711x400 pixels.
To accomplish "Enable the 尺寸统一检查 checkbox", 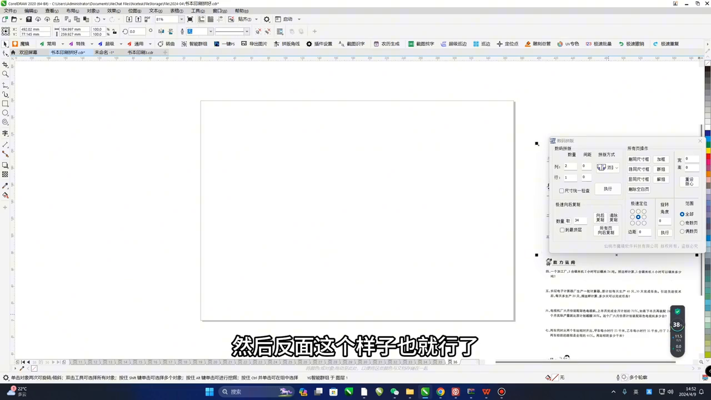I will [x=562, y=191].
